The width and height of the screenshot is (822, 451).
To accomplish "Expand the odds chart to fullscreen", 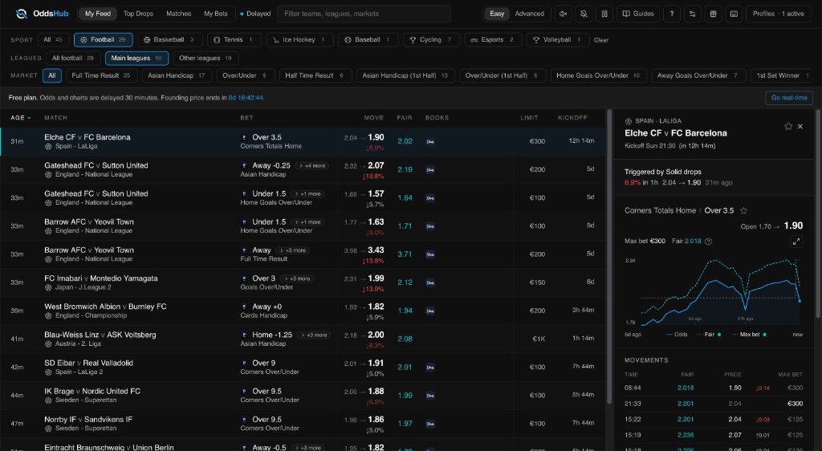I will pos(796,242).
